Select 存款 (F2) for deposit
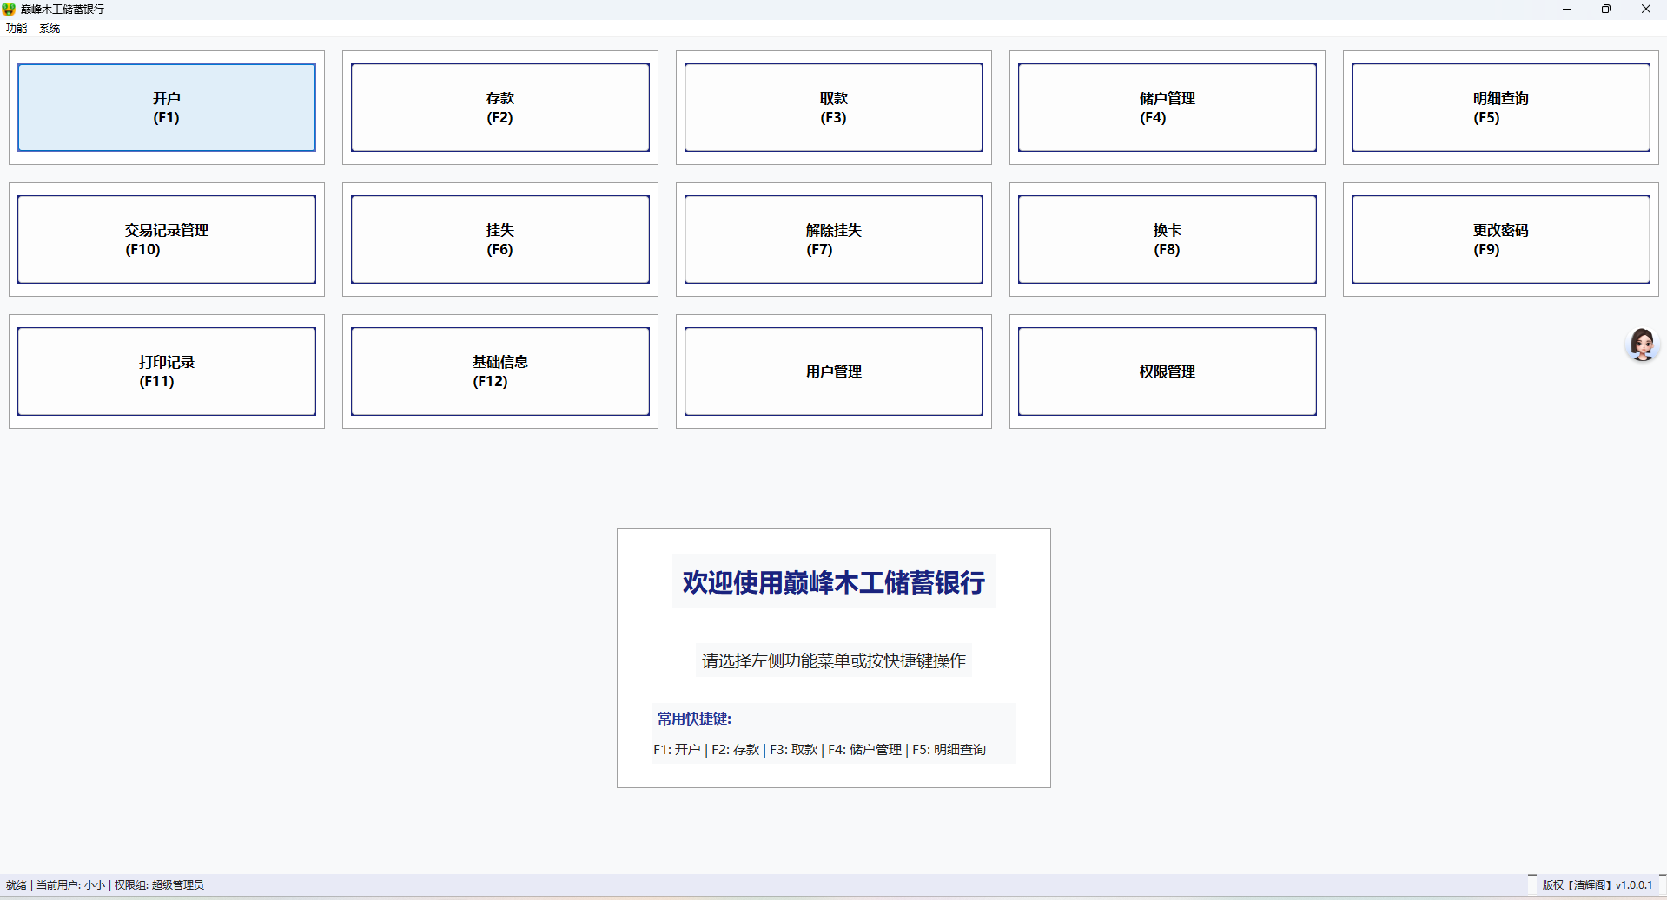The width and height of the screenshot is (1667, 900). (499, 107)
